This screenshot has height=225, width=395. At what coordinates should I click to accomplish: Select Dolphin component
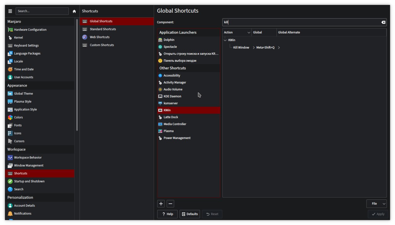click(189, 40)
